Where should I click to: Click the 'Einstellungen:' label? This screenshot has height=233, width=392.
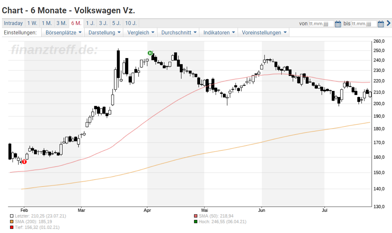pyautogui.click(x=20, y=32)
